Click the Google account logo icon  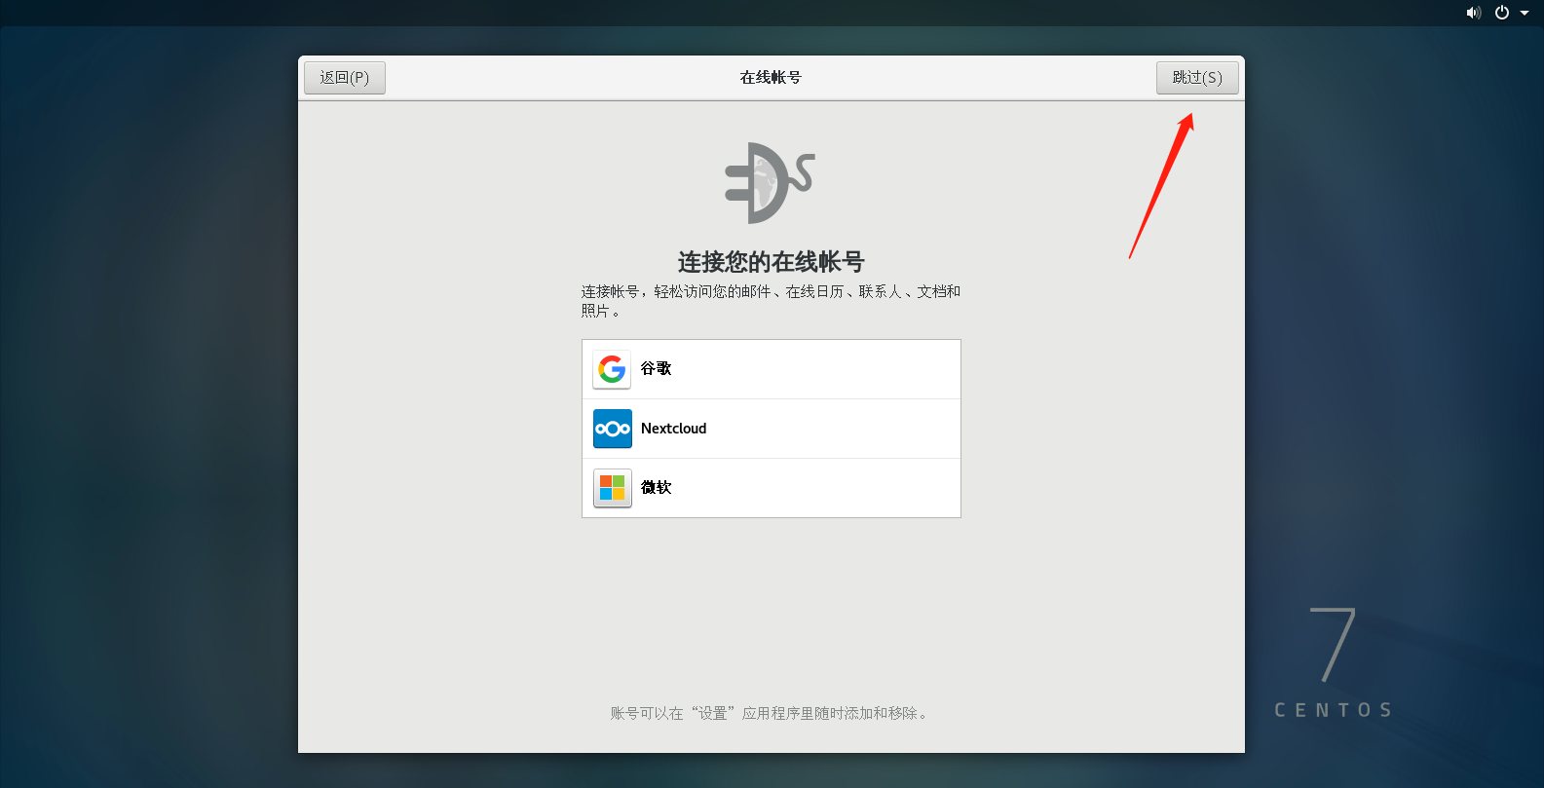612,369
